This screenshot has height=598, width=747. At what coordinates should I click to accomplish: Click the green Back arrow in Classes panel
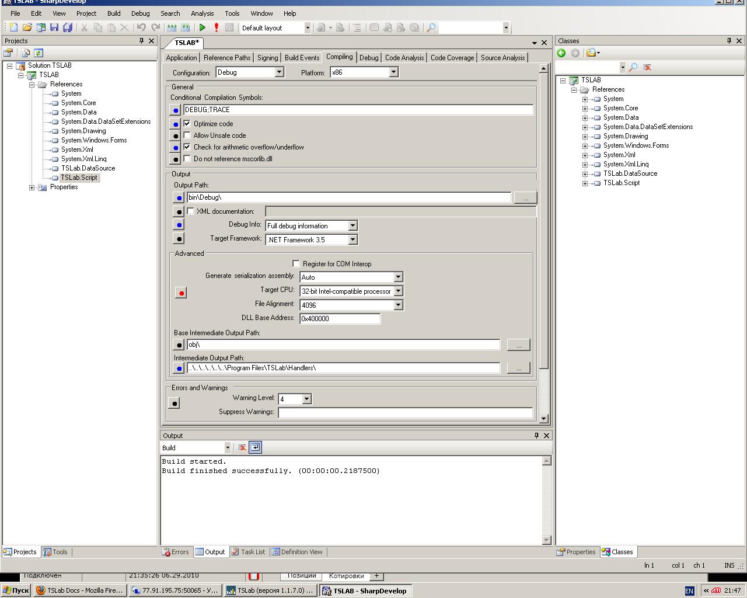pyautogui.click(x=561, y=53)
